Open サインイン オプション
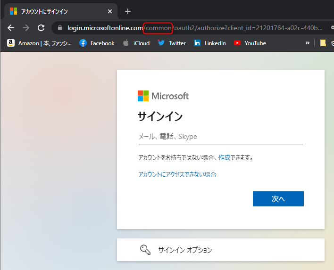Screen dimensions: 334x270 [x=221, y=250]
